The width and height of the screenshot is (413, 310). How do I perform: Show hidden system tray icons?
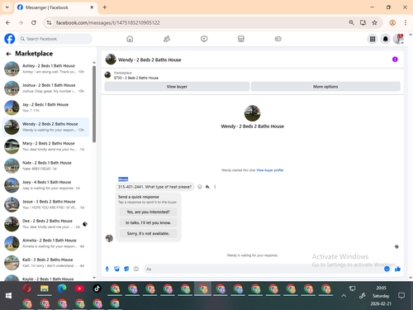point(344,296)
